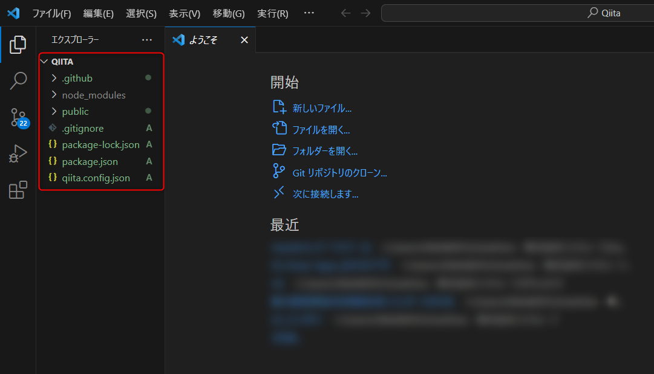The image size is (654, 374).
Task: Click the JSON icon beside qiita.config.json
Action: [x=53, y=178]
